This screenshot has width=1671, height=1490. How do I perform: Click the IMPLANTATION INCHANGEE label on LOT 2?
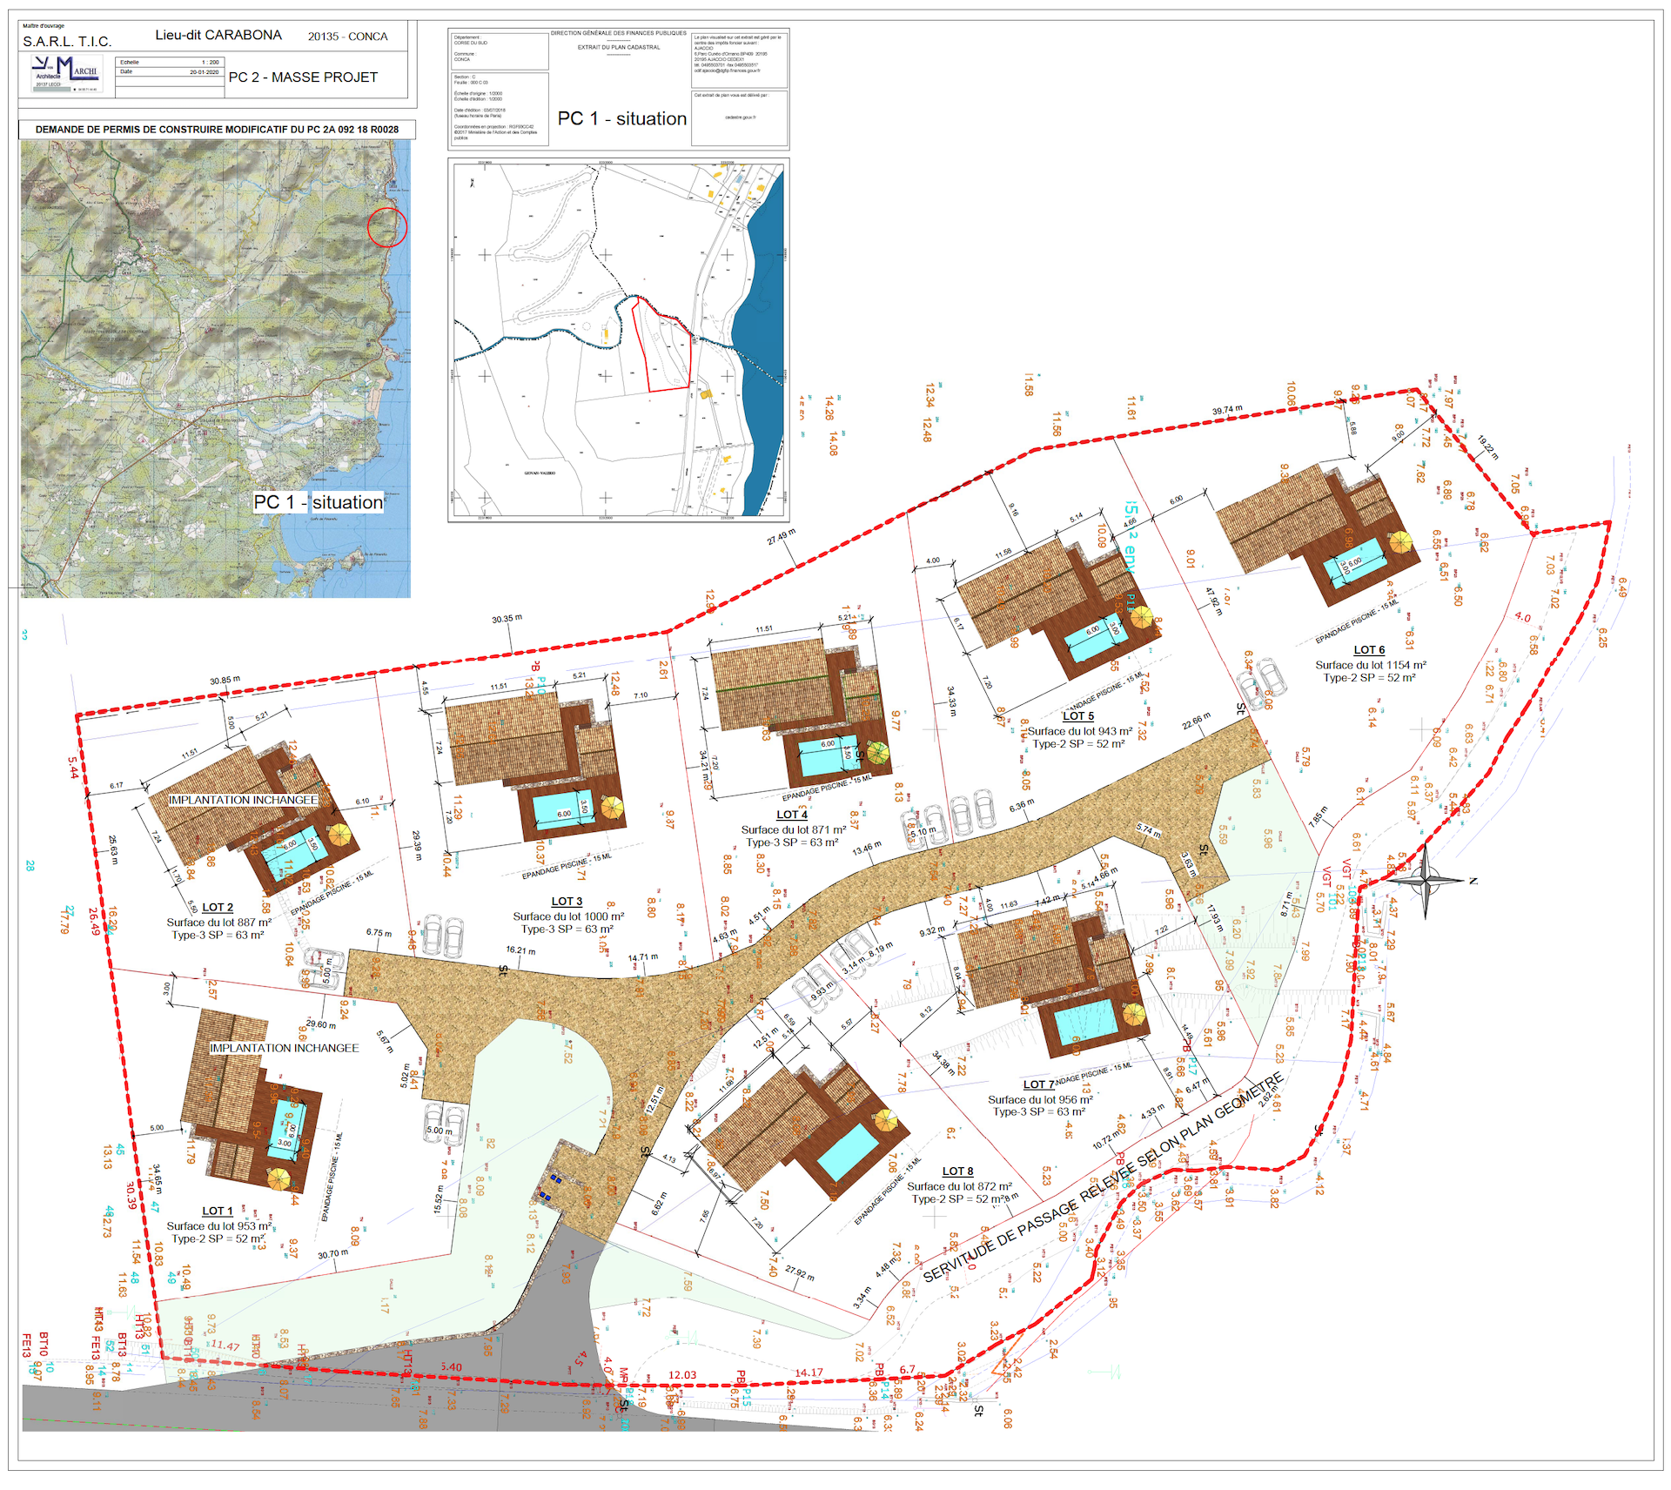243,800
